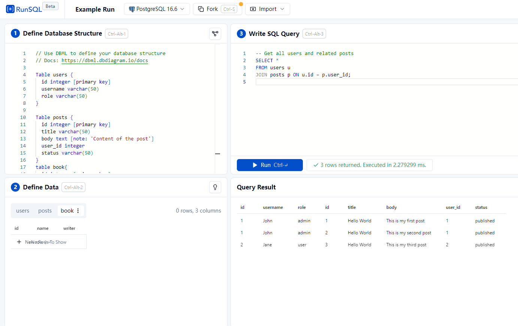Click the fork copy icon

pyautogui.click(x=201, y=9)
